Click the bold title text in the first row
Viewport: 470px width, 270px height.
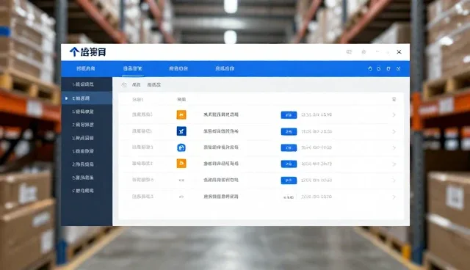(x=221, y=114)
